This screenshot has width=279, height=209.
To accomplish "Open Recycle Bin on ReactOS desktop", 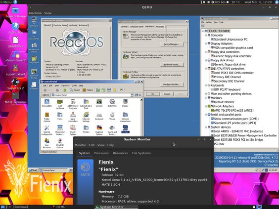I will point(34,60).
